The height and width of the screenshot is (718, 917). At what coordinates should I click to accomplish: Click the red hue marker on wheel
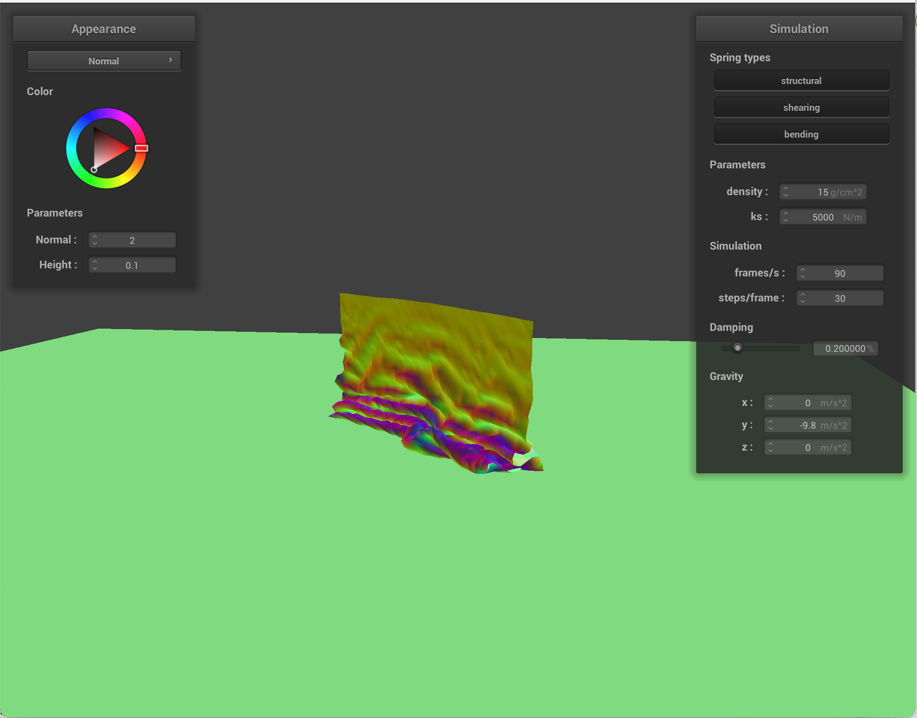tap(142, 148)
